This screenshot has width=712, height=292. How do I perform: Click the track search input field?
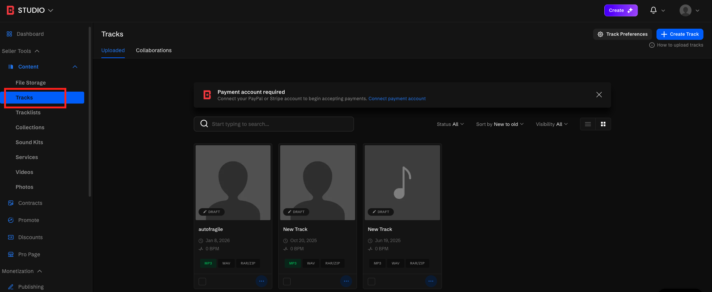274,124
